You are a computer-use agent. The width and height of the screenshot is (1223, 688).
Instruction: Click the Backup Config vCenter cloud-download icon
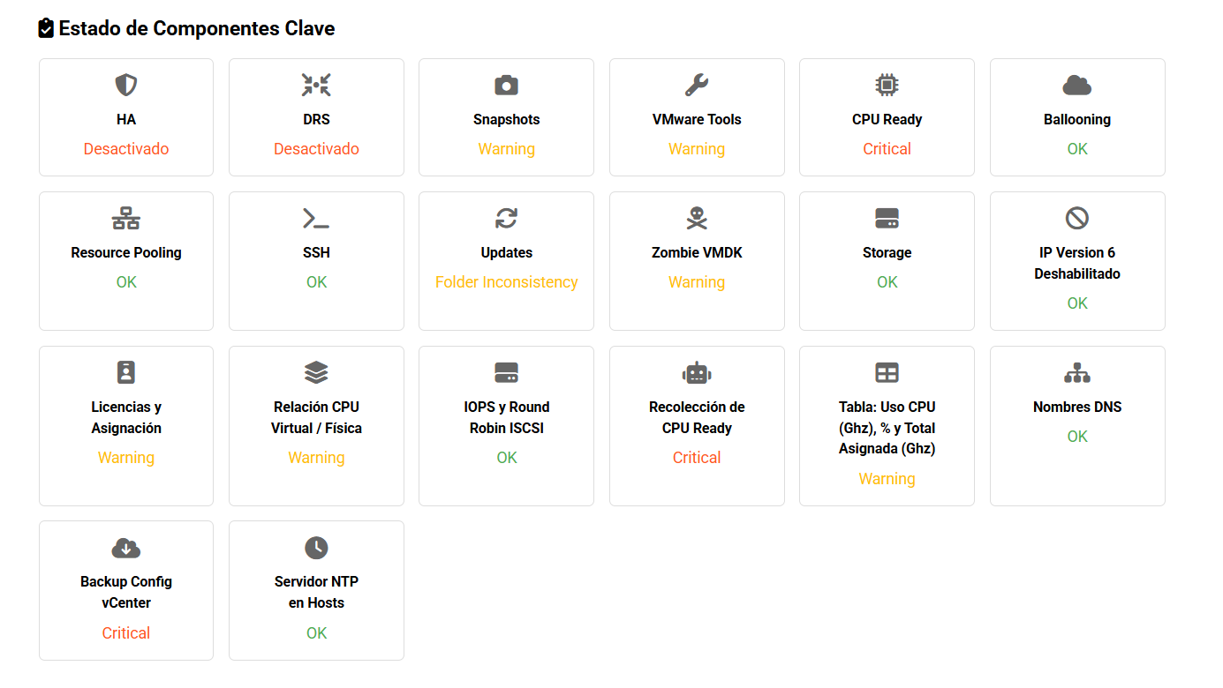(126, 548)
